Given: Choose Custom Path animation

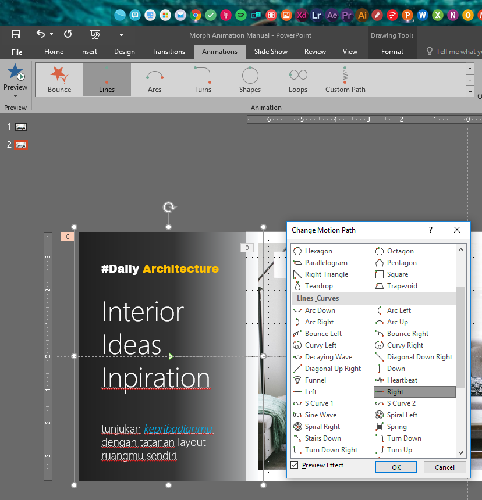Looking at the screenshot, I should pyautogui.click(x=345, y=80).
